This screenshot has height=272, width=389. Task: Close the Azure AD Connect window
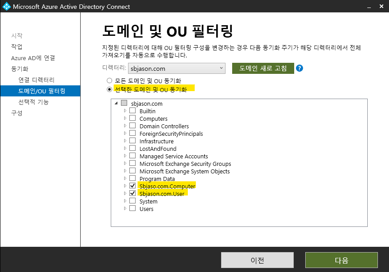point(381,7)
